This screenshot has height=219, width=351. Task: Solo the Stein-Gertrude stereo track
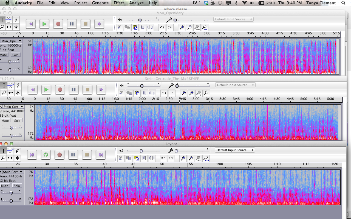pos(17,120)
